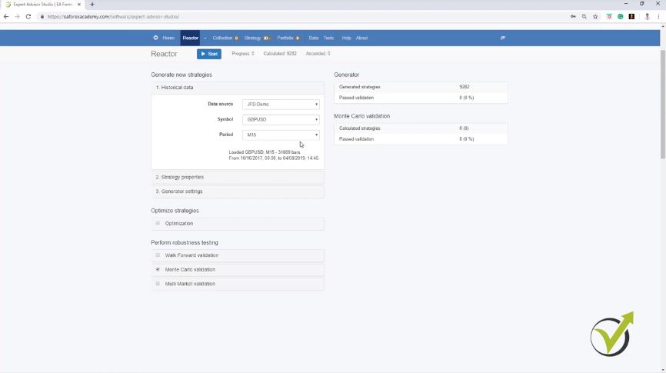Uncheck Monte Carlo validation
The height and width of the screenshot is (373, 666).
(158, 269)
